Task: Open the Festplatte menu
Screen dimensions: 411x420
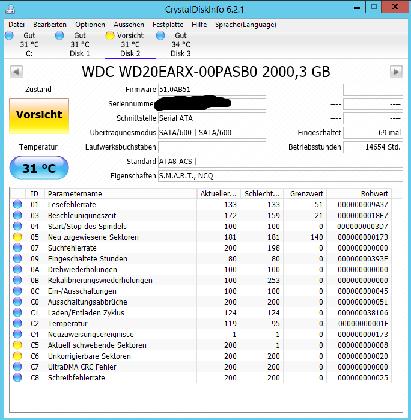Action: tap(168, 25)
